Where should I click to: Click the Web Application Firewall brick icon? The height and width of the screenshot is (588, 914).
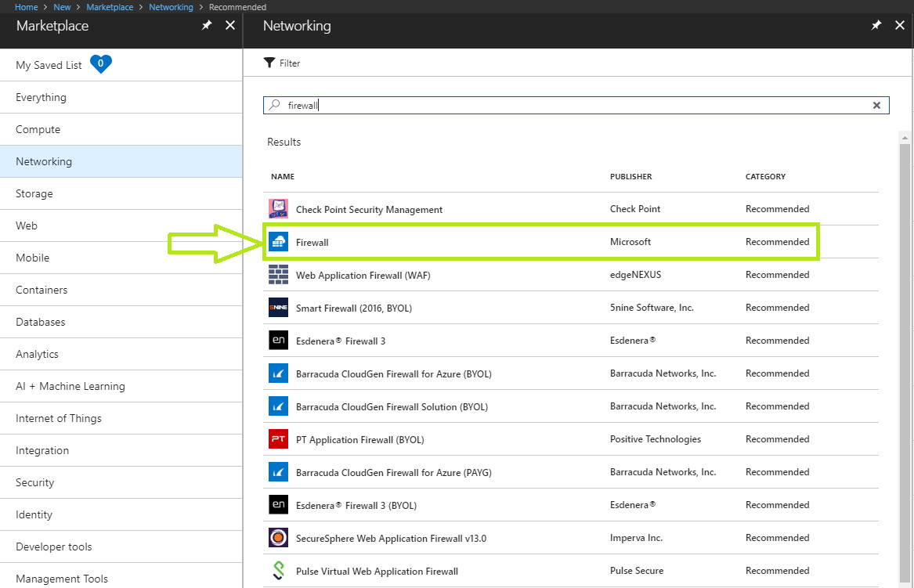click(279, 275)
